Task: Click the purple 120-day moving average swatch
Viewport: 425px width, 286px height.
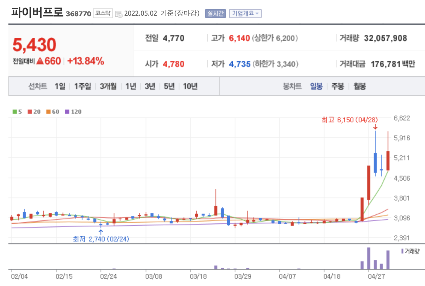Action: (67, 112)
